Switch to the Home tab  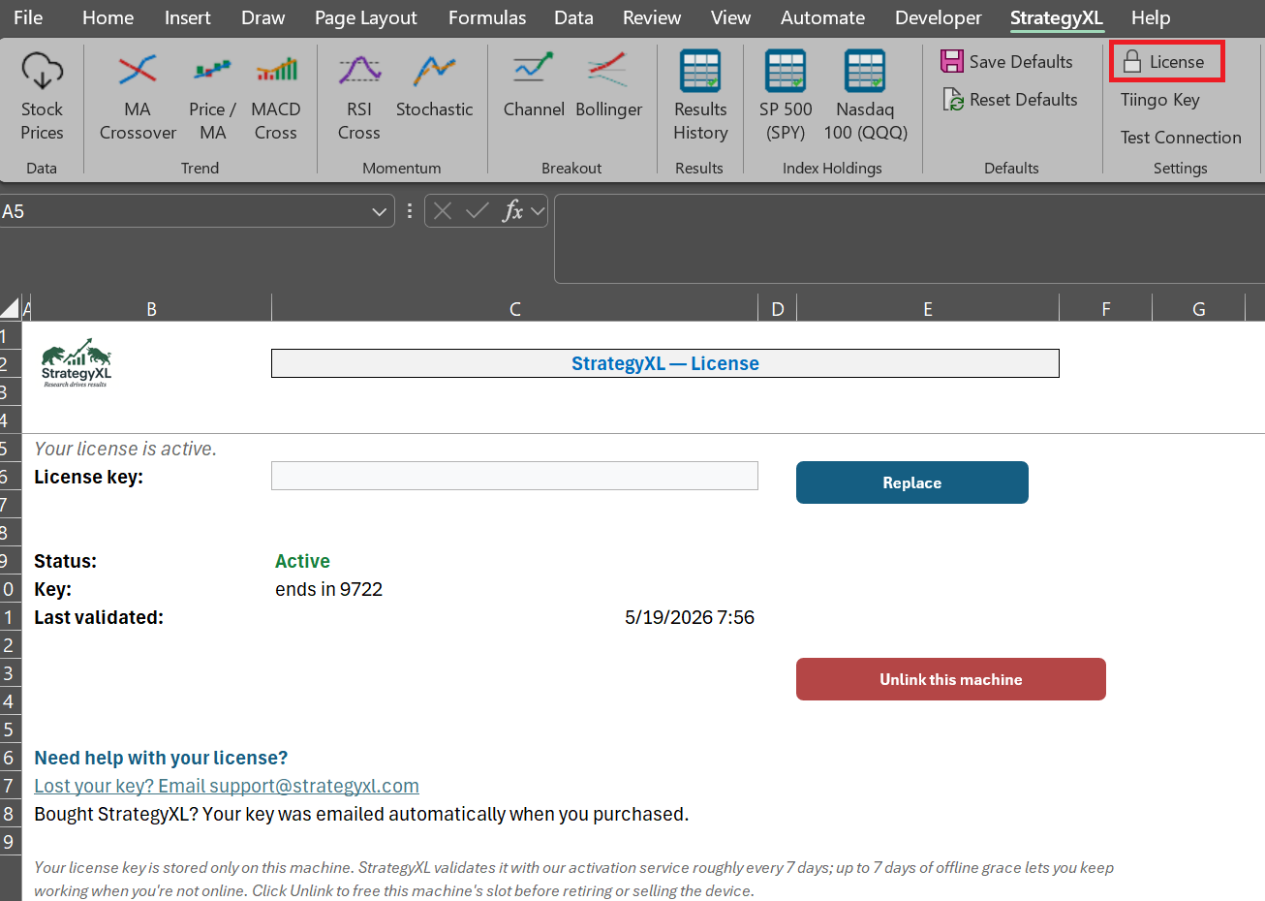click(108, 17)
